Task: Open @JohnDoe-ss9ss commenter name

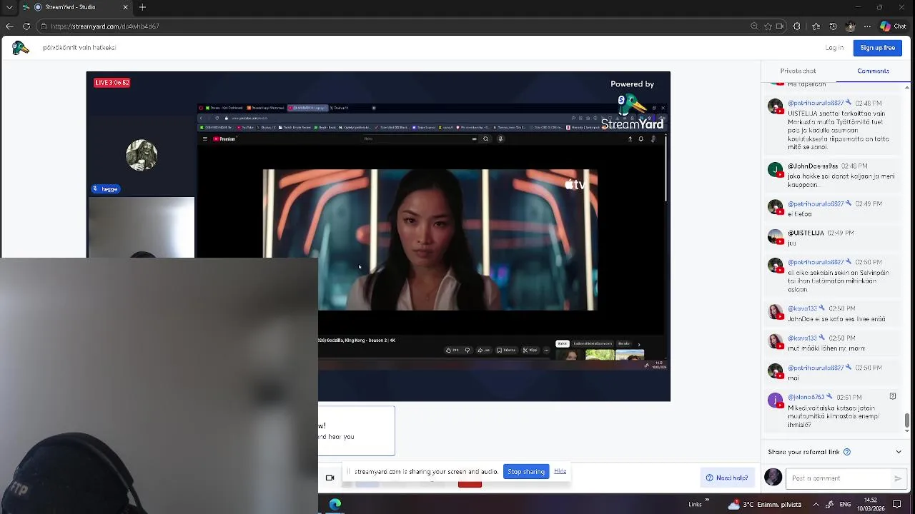Action: click(x=813, y=166)
